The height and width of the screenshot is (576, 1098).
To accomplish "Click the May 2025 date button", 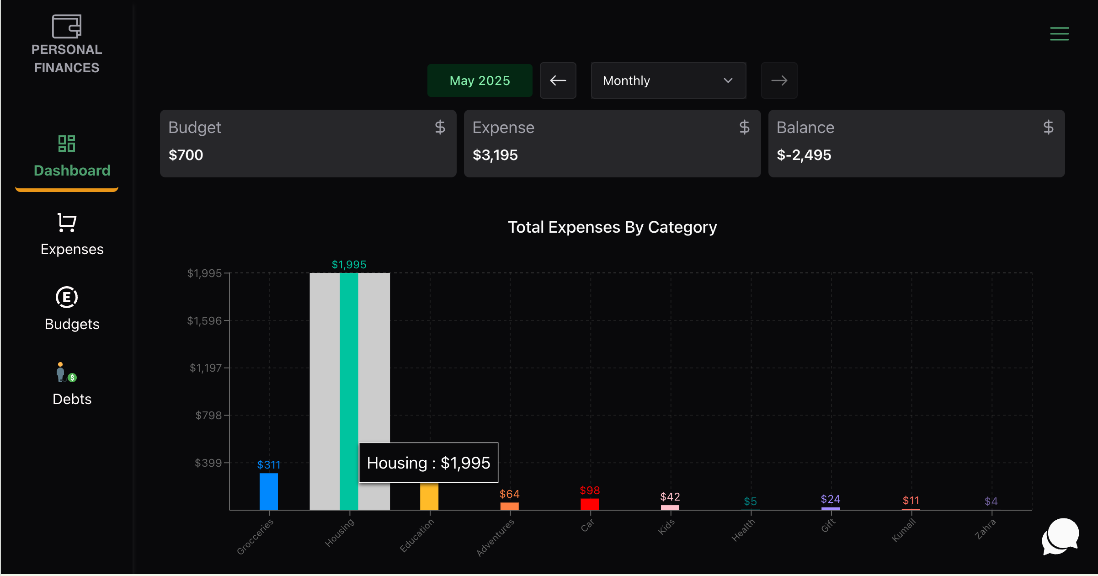I will click(480, 80).
